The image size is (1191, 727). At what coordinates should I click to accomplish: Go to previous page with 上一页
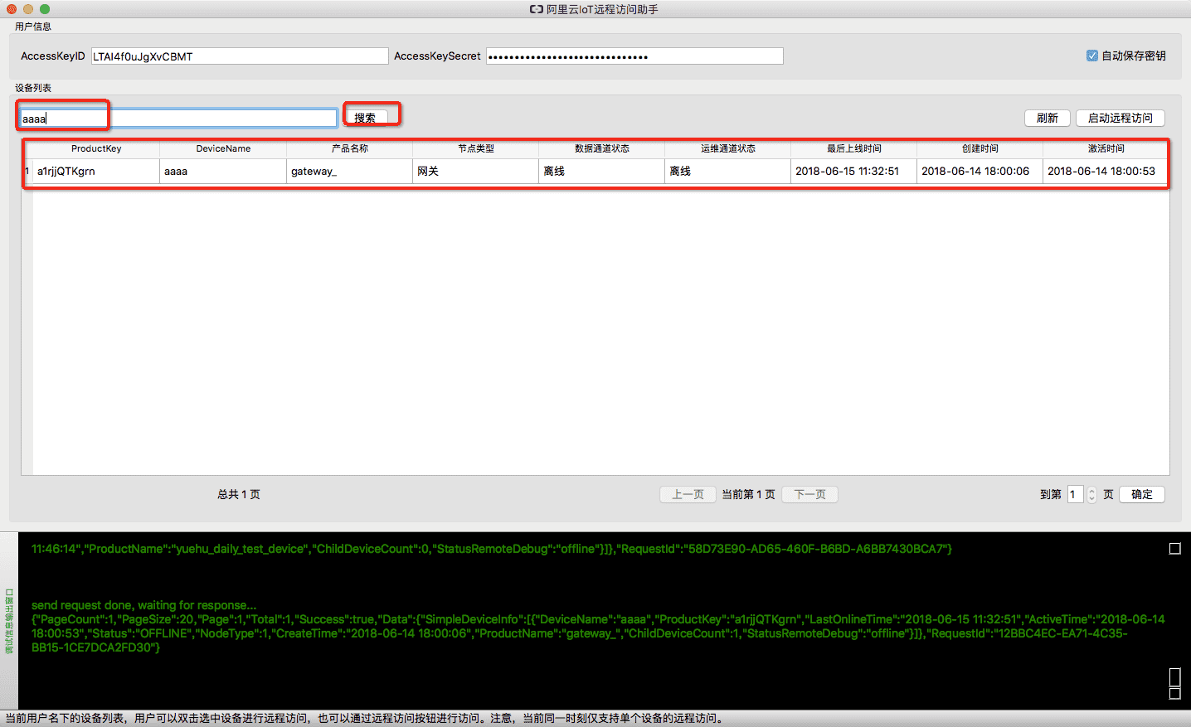(x=688, y=495)
